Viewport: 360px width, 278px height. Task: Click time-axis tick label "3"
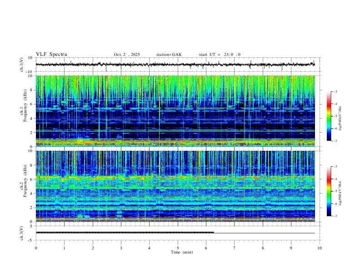(x=121, y=248)
